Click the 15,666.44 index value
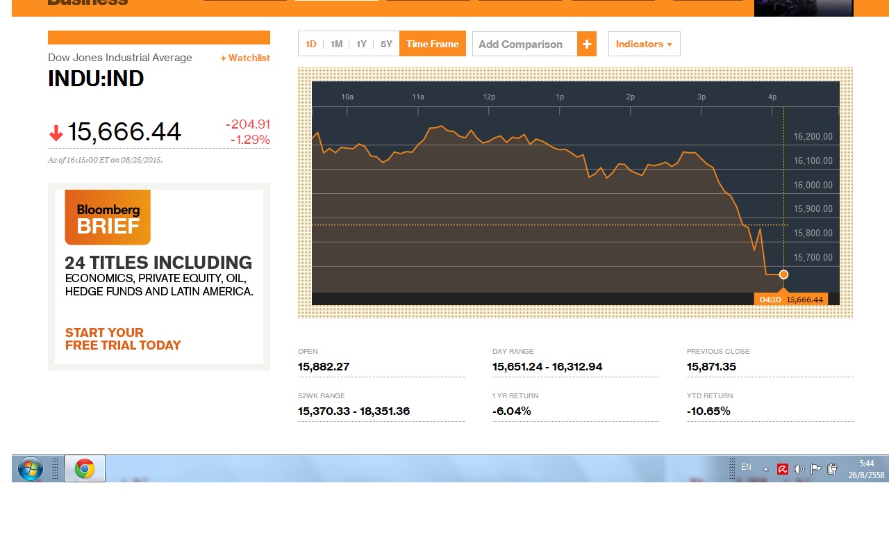The height and width of the screenshot is (556, 889). coord(124,132)
